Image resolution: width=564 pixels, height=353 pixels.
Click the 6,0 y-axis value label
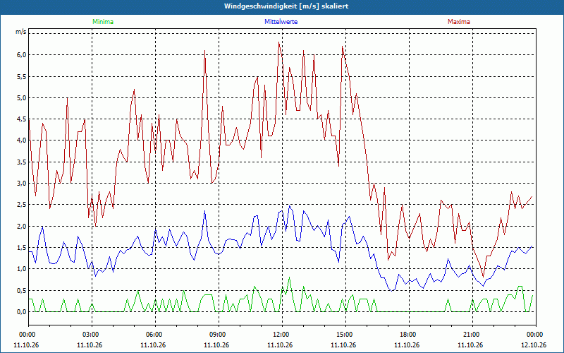pyautogui.click(x=21, y=55)
